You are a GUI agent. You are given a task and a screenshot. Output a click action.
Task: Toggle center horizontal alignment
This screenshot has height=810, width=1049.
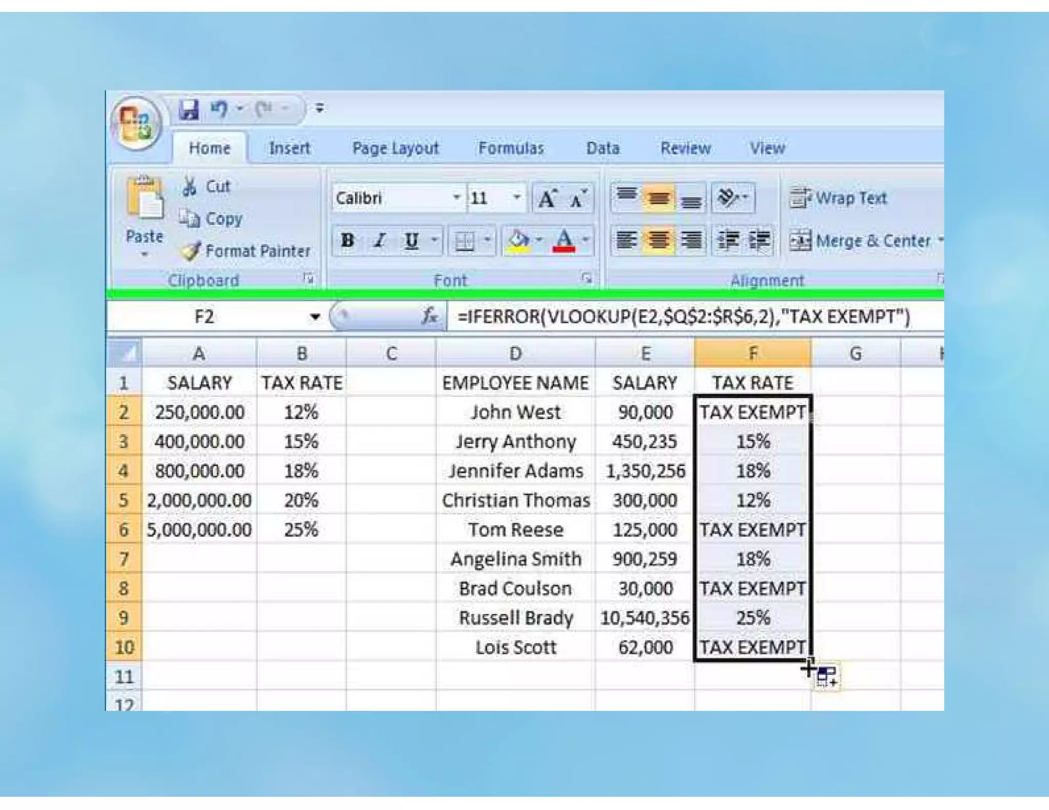(x=658, y=240)
